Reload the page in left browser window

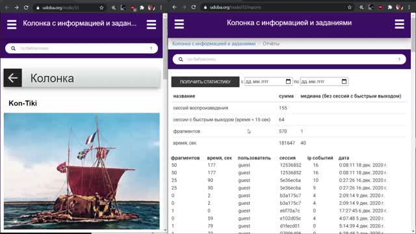point(26,8)
